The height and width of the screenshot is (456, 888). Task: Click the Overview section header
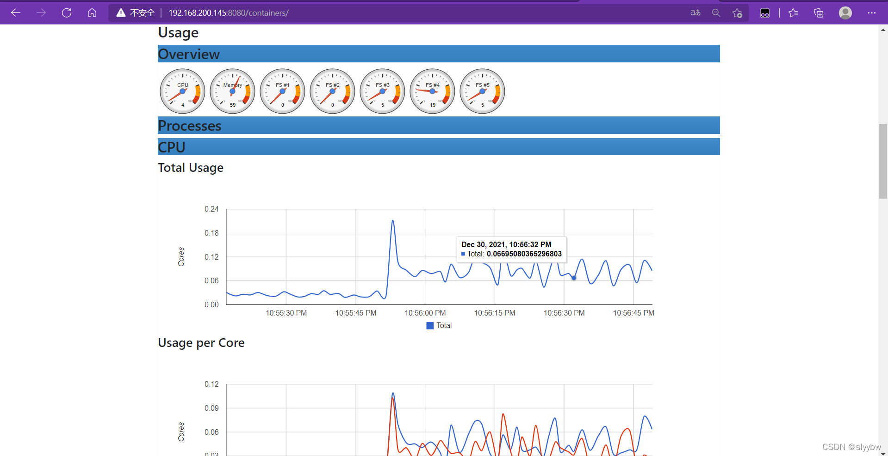[x=439, y=54]
